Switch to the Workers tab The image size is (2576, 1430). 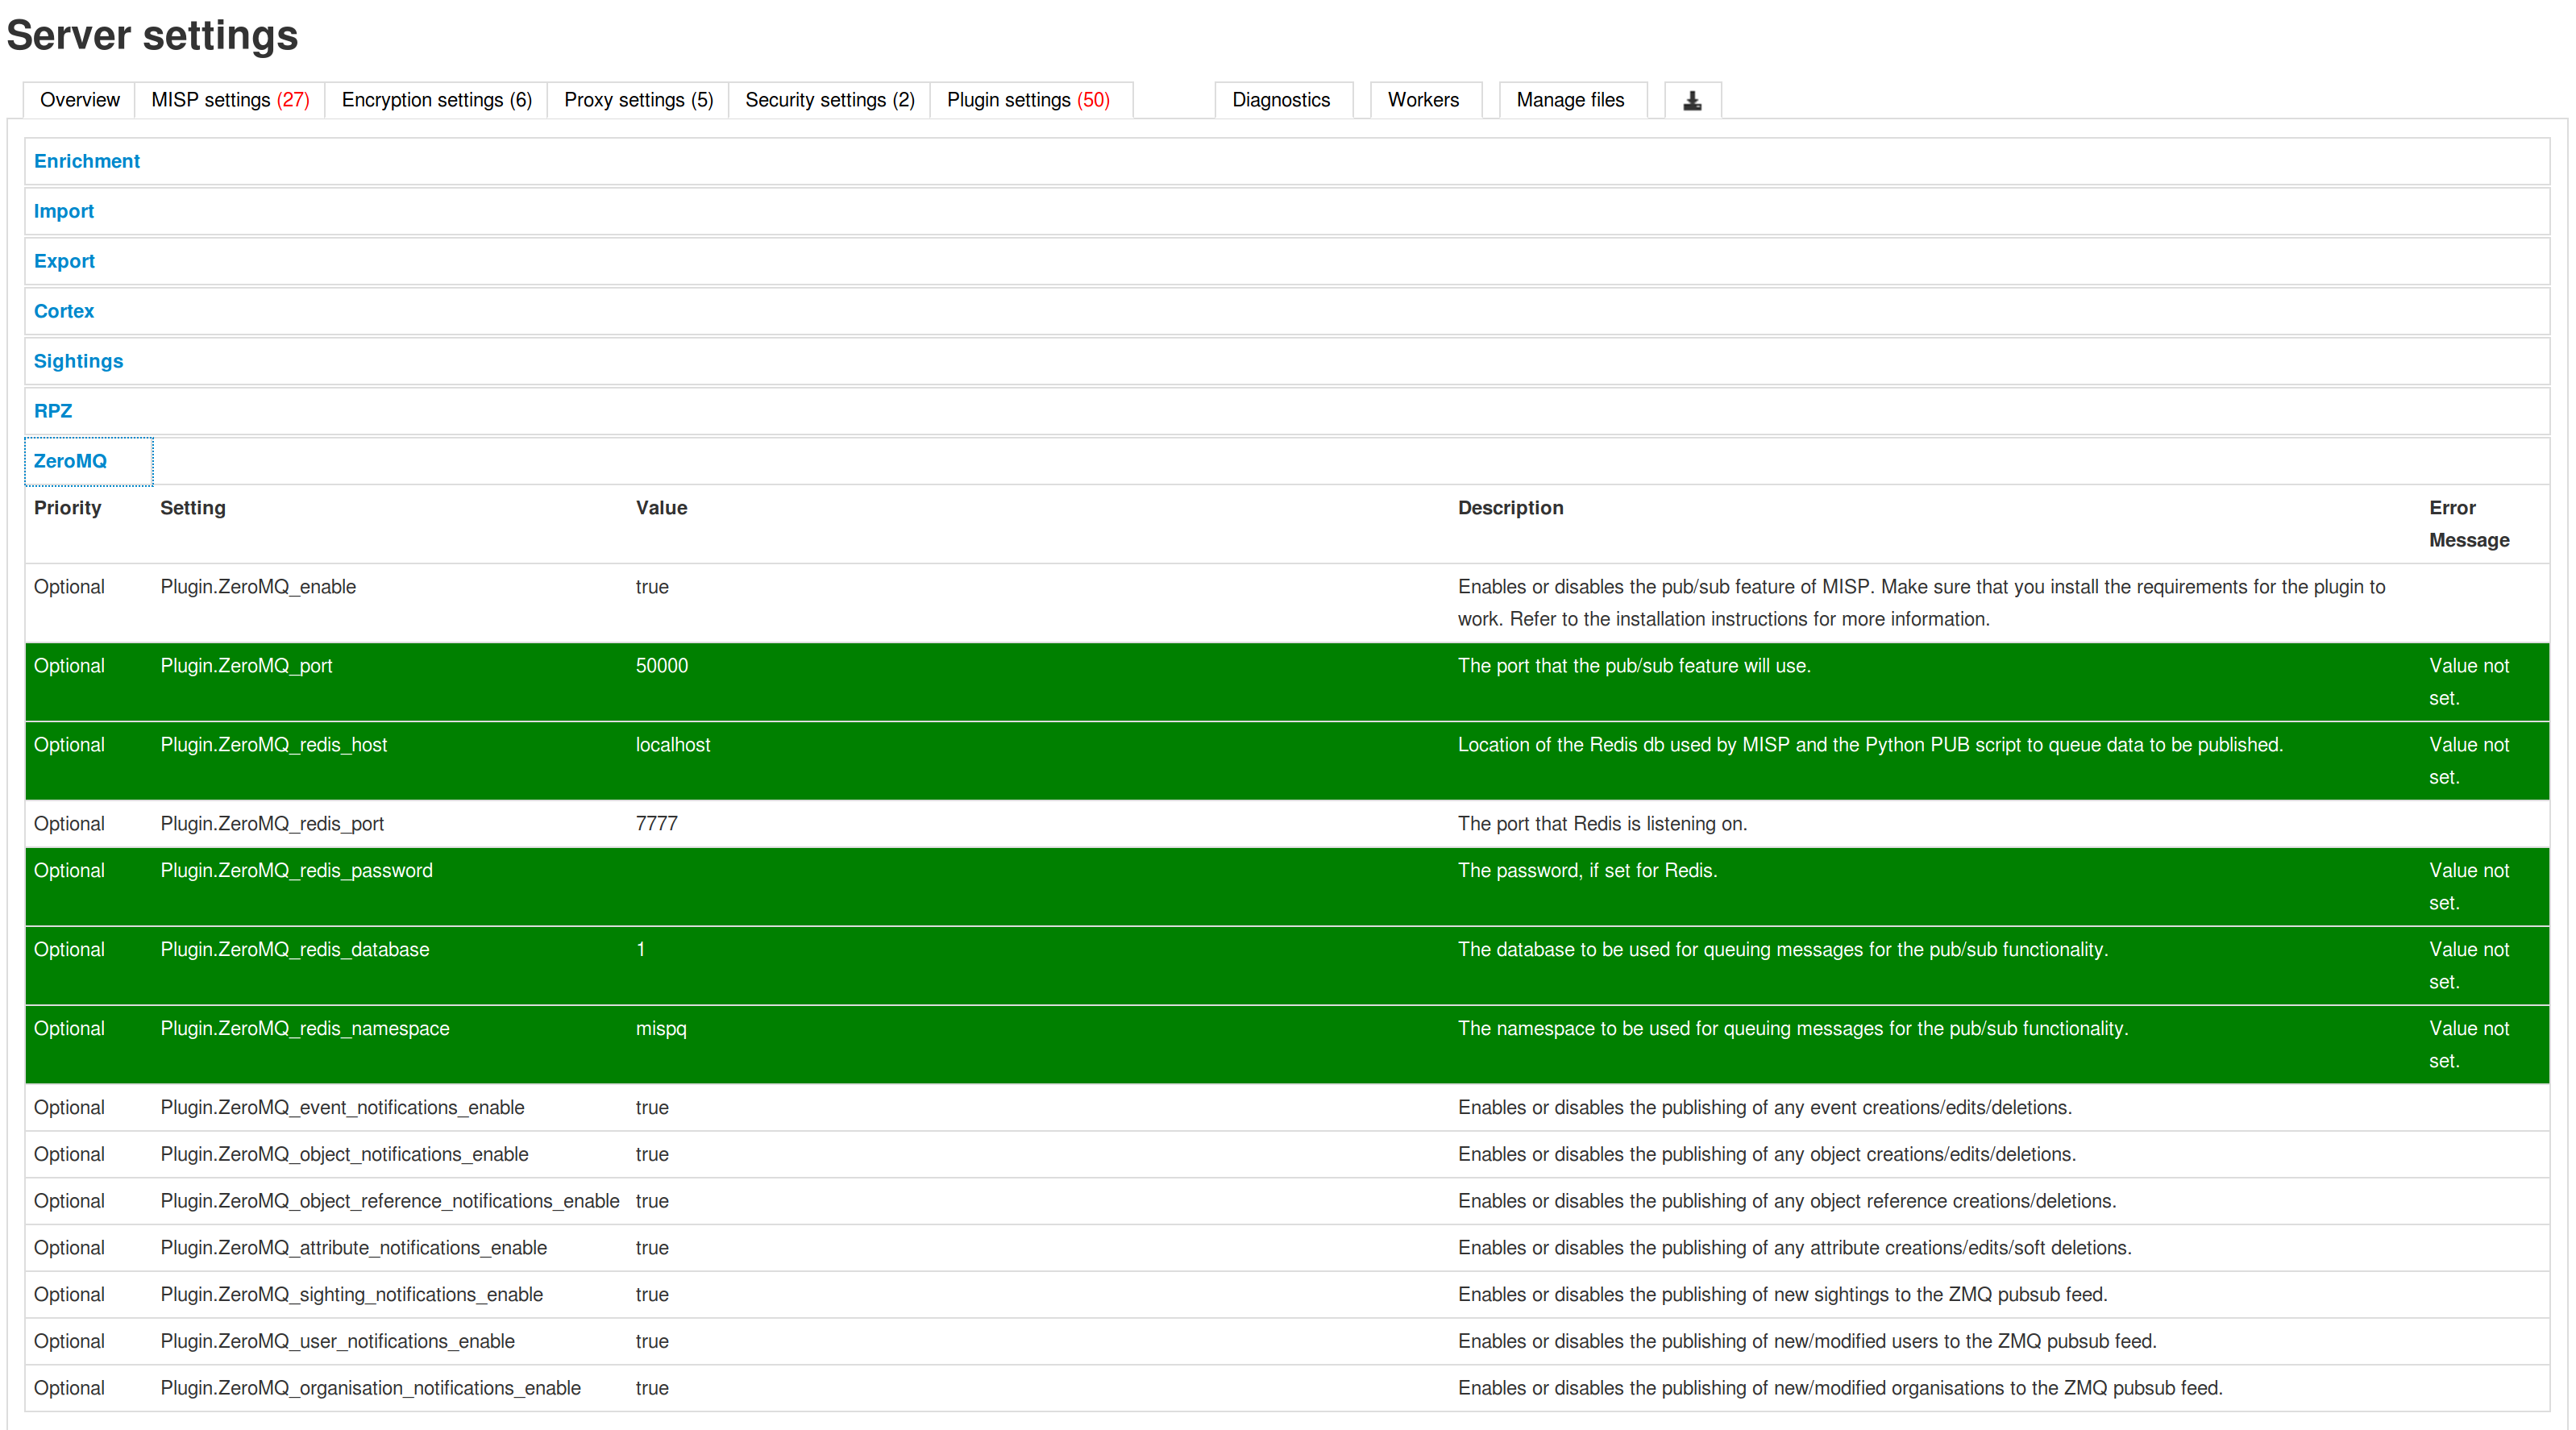pyautogui.click(x=1422, y=100)
